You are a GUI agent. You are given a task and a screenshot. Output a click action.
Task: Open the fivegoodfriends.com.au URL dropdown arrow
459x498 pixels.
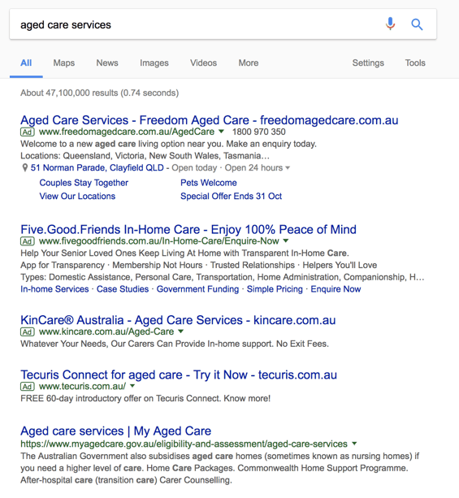[x=286, y=240]
